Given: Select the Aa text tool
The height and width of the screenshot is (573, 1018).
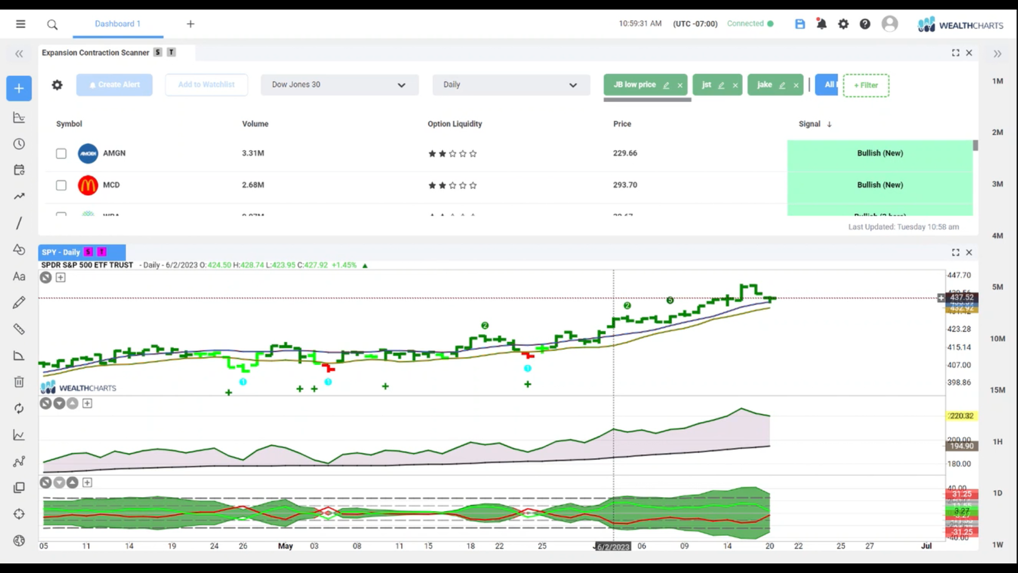Looking at the screenshot, I should click(x=19, y=276).
